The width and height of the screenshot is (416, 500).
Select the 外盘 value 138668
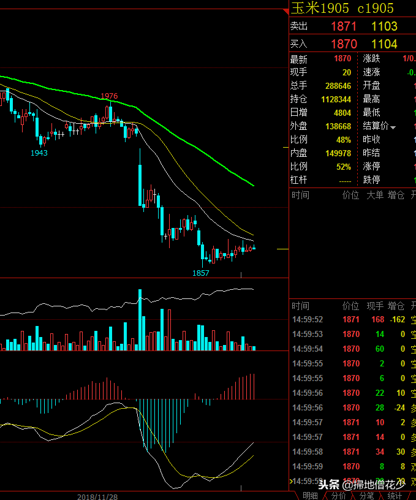338,127
